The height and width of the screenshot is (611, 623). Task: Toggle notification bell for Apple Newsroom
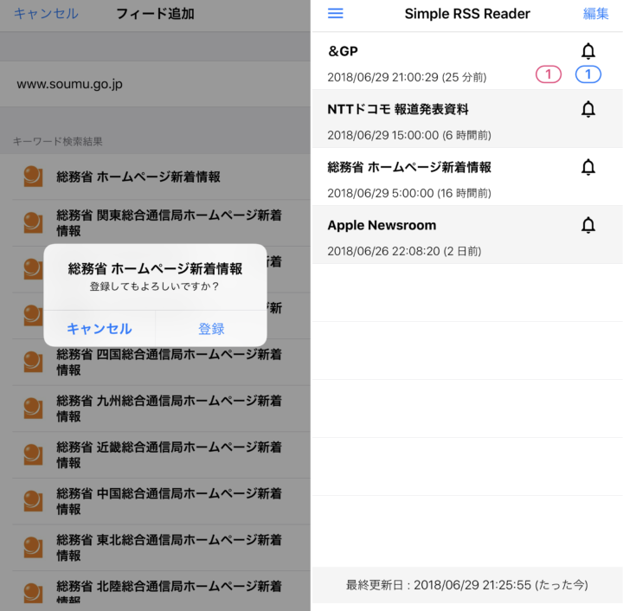588,225
